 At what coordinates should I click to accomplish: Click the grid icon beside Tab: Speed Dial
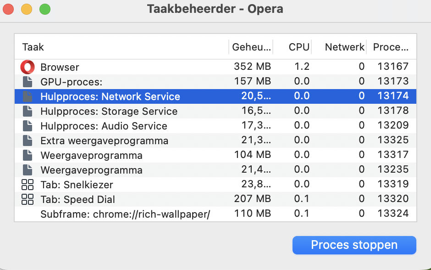point(28,199)
